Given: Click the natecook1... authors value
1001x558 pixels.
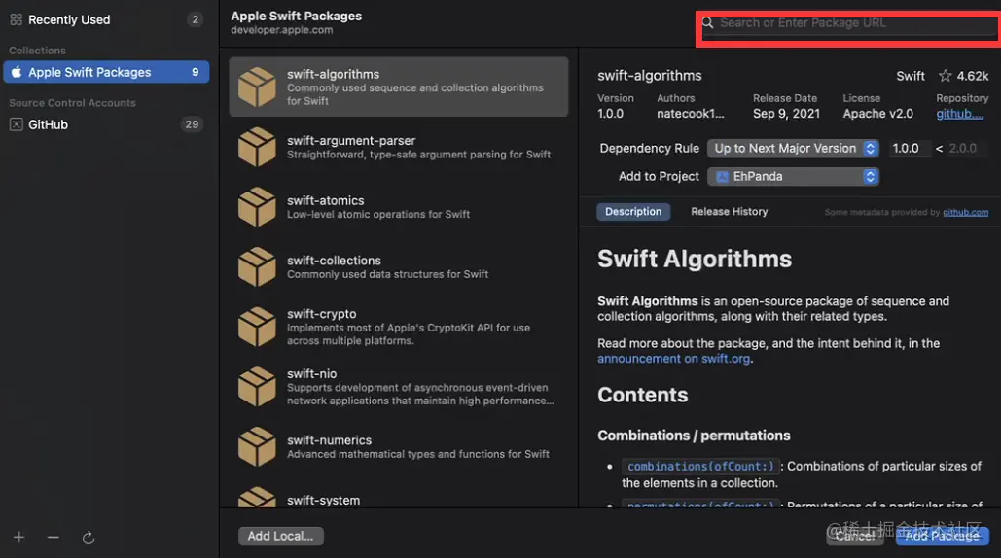Looking at the screenshot, I should click(x=690, y=114).
